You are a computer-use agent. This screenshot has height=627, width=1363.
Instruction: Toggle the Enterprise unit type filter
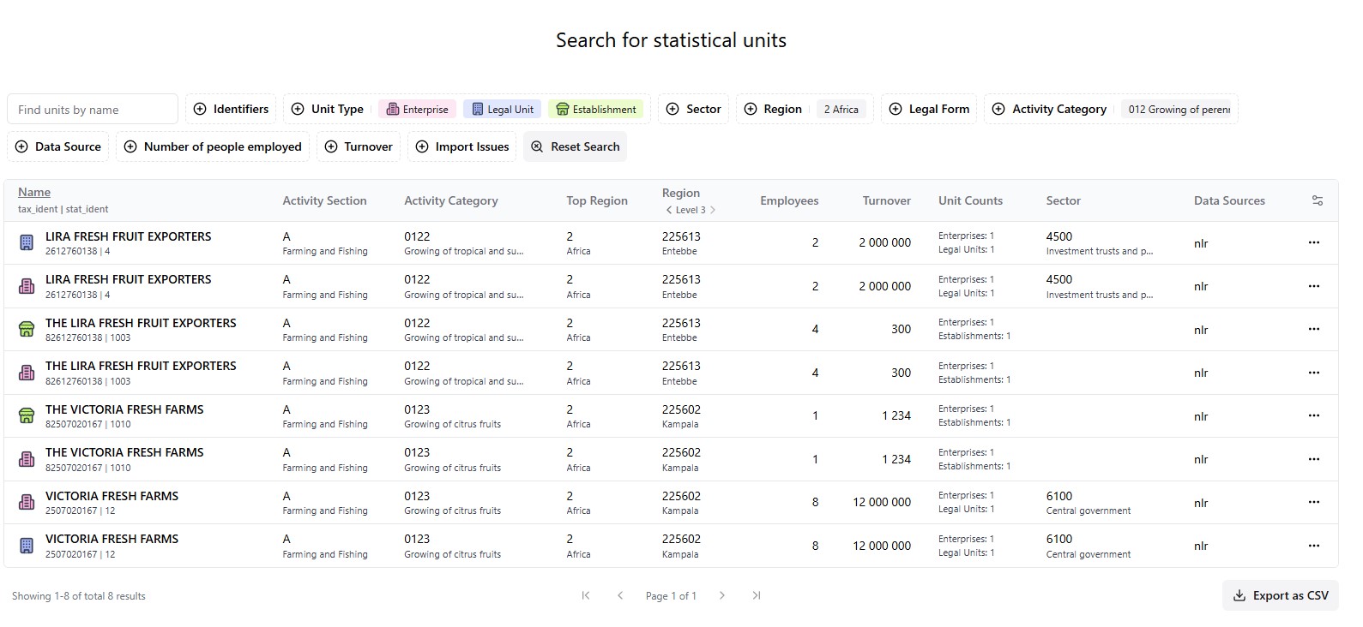coord(417,109)
